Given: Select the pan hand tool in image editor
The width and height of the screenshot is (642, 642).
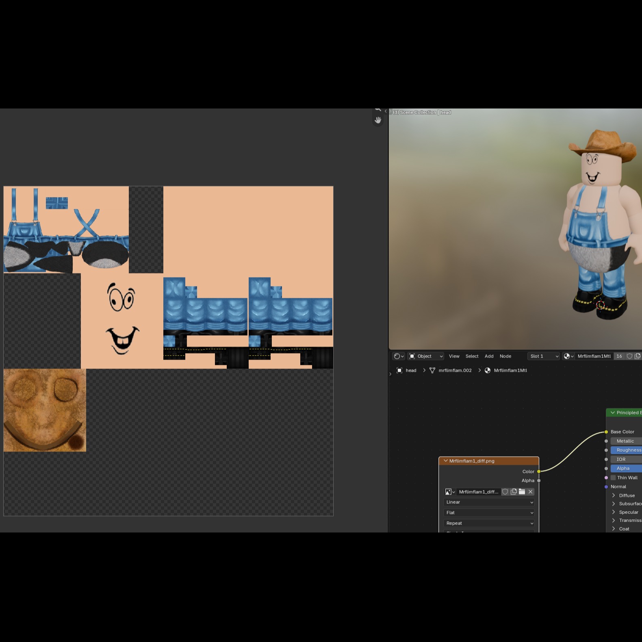Looking at the screenshot, I should (x=378, y=120).
